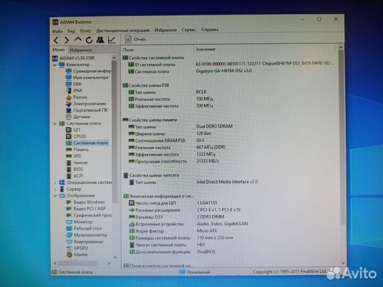
Task: Select the DMI tree item
Action: tap(74, 84)
